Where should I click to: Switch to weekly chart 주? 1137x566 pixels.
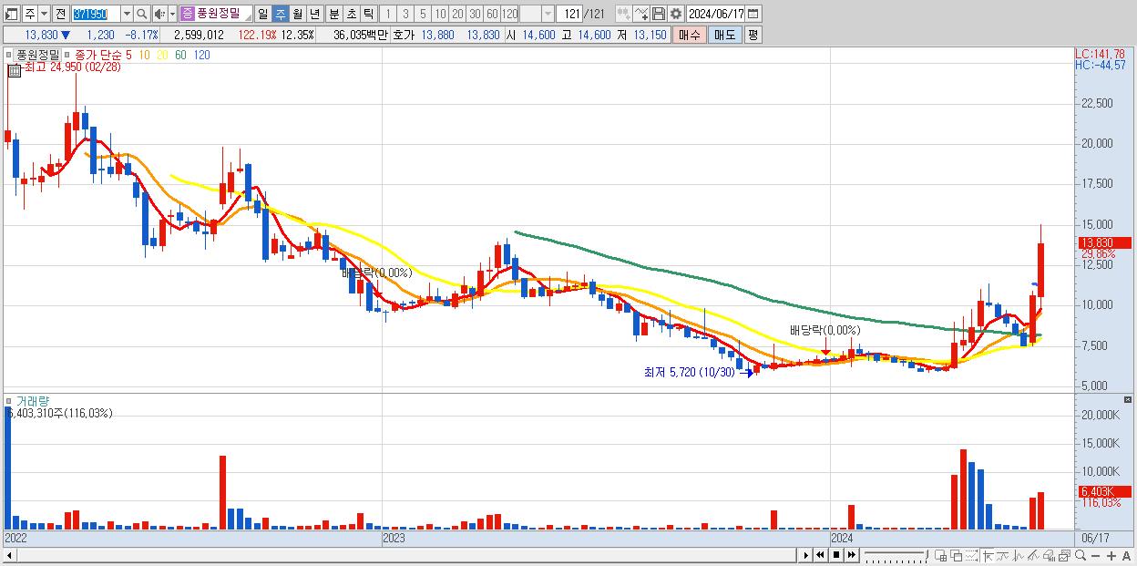(x=280, y=15)
